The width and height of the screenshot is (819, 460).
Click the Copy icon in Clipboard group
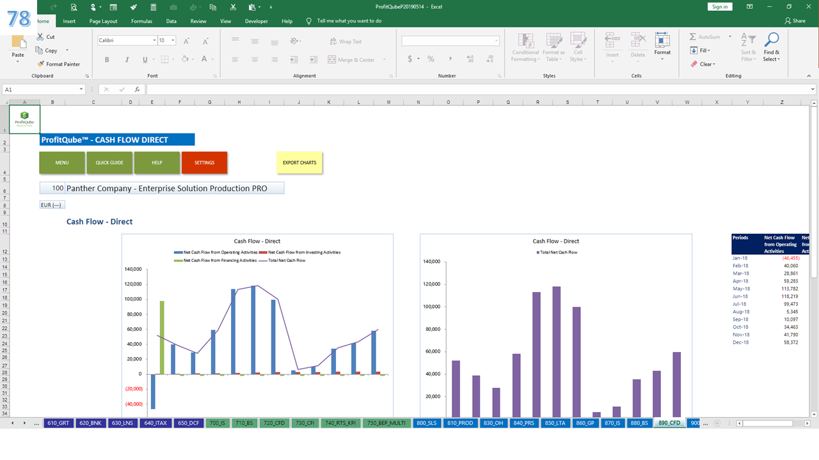click(40, 50)
